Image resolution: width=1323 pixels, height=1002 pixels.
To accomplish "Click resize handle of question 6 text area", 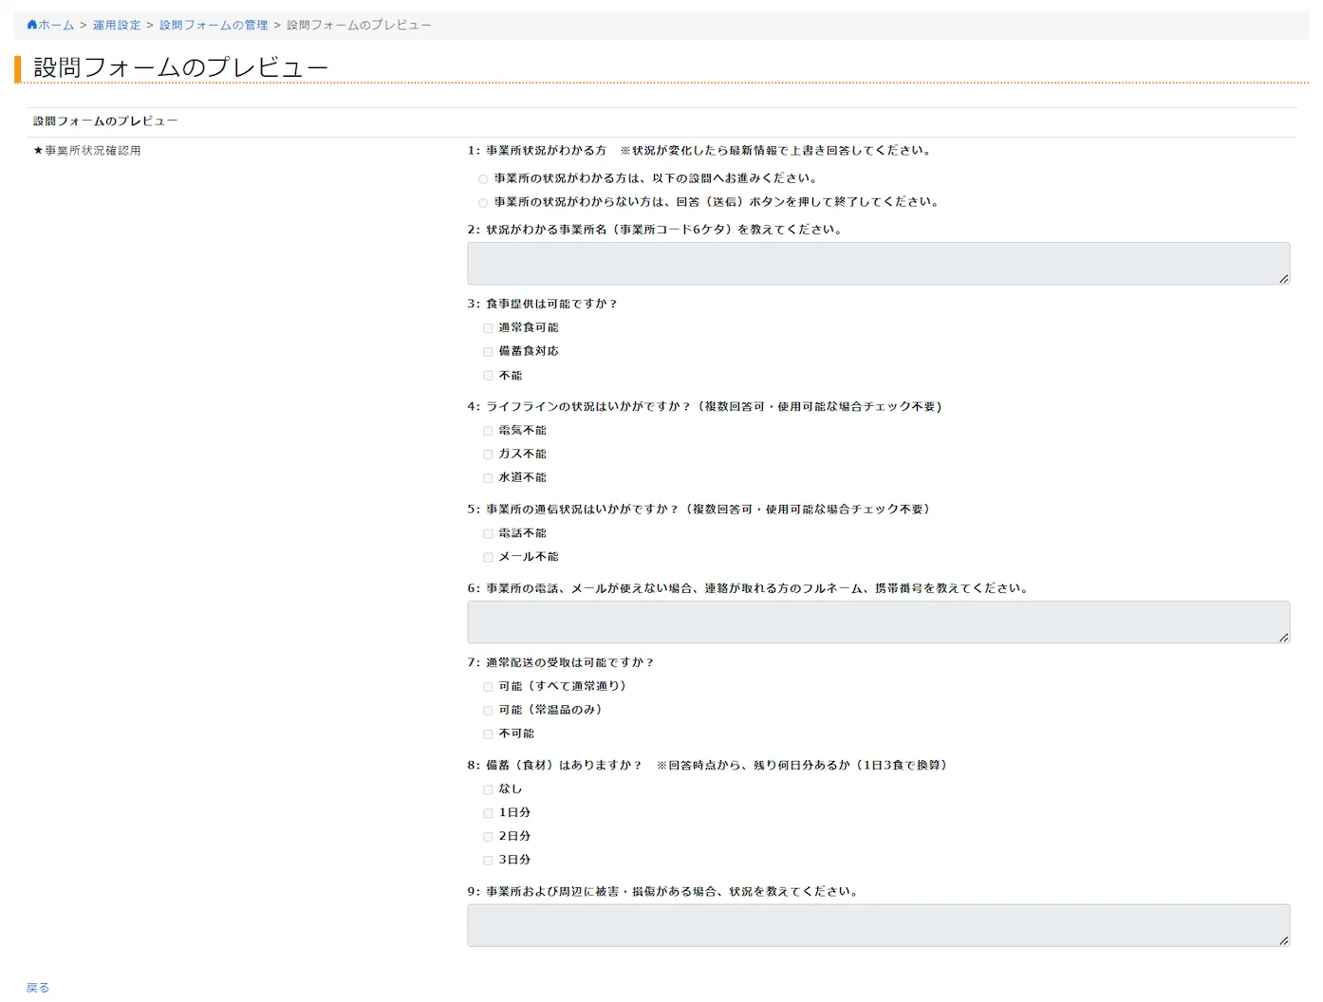I will (1283, 637).
